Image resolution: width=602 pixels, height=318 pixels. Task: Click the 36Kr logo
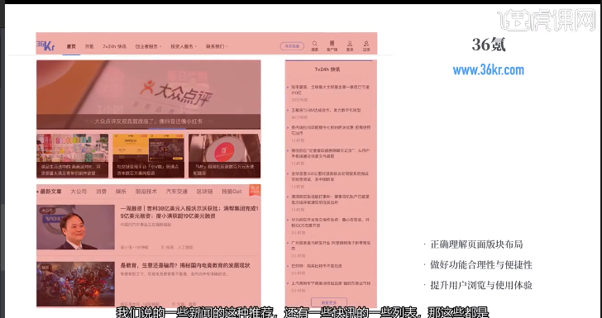coord(45,45)
